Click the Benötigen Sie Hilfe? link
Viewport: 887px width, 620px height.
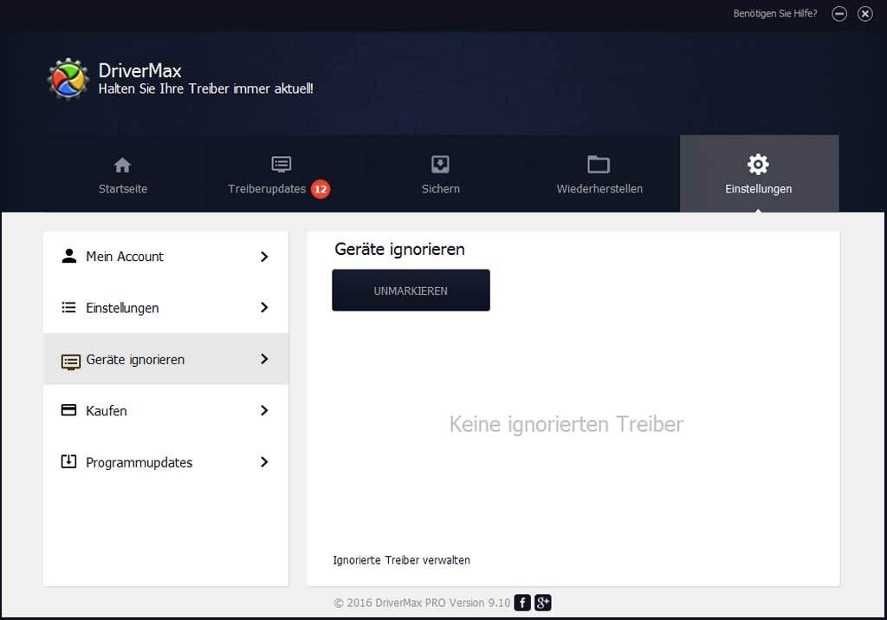coord(775,14)
